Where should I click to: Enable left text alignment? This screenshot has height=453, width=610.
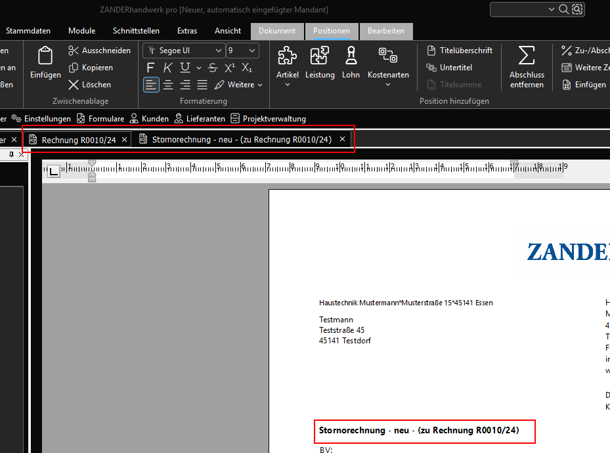click(x=151, y=85)
